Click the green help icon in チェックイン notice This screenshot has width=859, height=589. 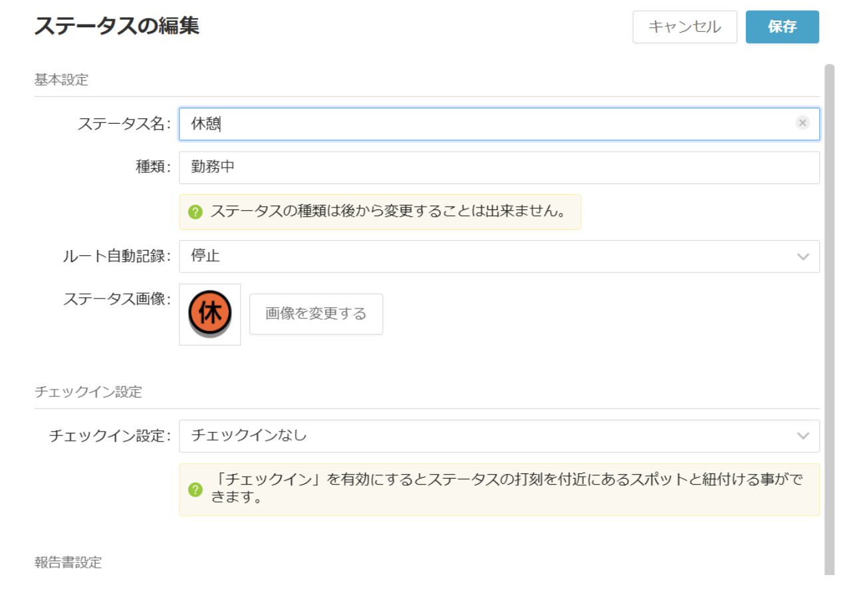[195, 490]
